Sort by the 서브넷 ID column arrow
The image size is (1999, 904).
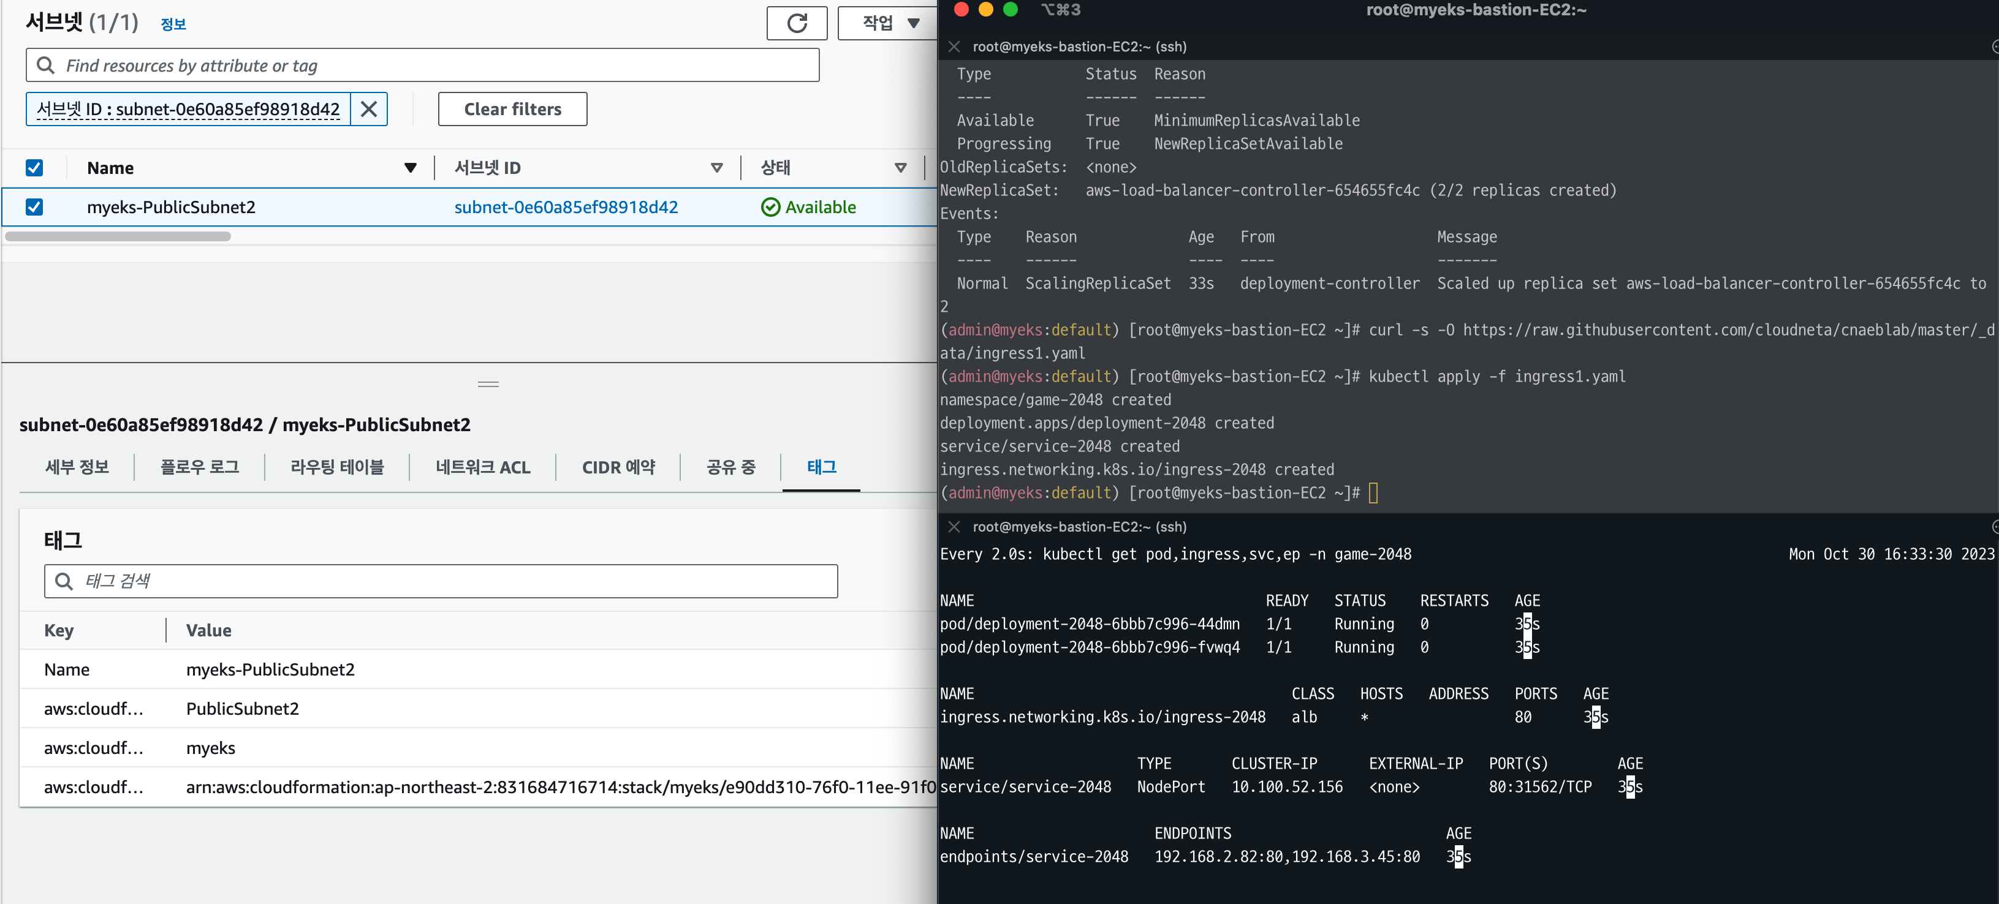tap(717, 167)
